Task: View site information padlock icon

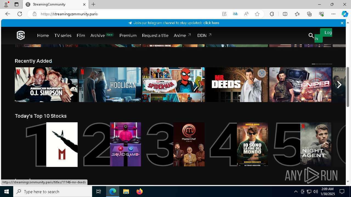Action: [x=35, y=14]
